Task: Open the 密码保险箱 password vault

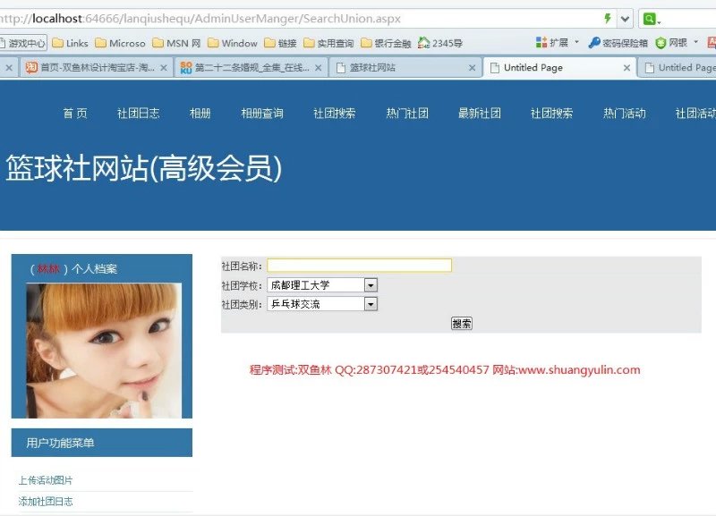Action: pos(618,43)
